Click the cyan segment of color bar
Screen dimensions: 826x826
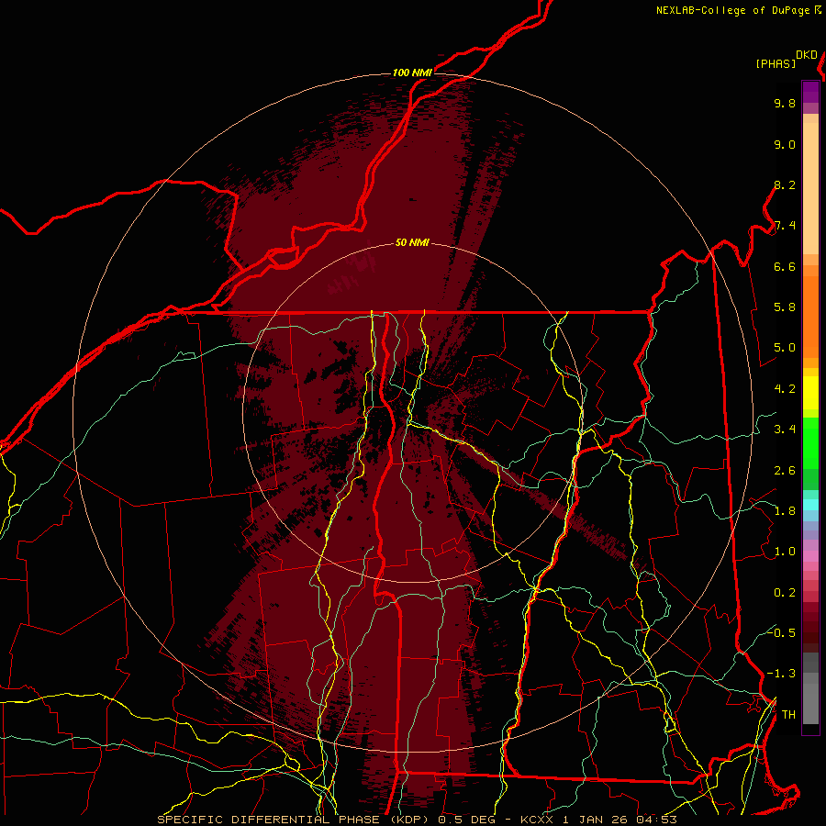point(810,505)
